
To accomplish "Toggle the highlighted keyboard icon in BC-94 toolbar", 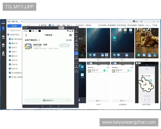I will (76, 53).
